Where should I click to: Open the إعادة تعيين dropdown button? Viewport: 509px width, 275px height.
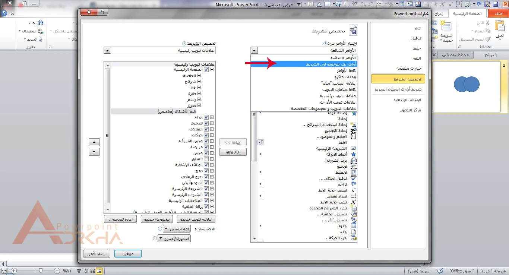(x=177, y=229)
